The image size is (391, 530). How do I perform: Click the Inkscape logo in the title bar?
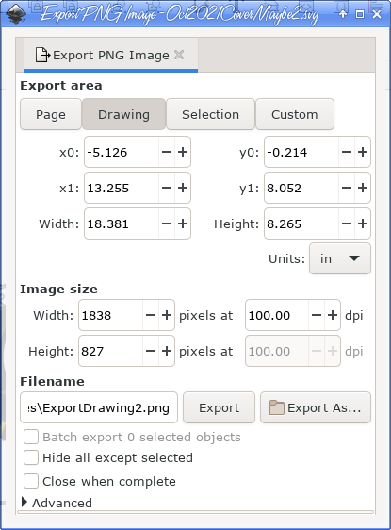[x=16, y=14]
